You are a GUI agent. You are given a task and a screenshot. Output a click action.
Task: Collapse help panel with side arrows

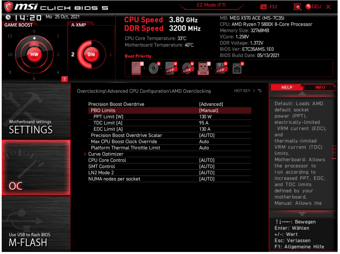pyautogui.click(x=334, y=158)
